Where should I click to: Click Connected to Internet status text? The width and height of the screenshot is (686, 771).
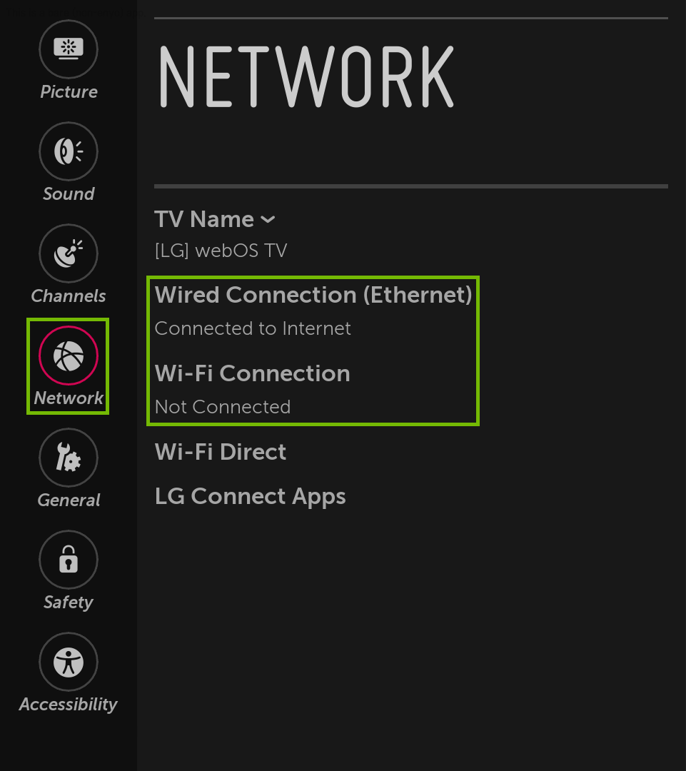pos(253,328)
